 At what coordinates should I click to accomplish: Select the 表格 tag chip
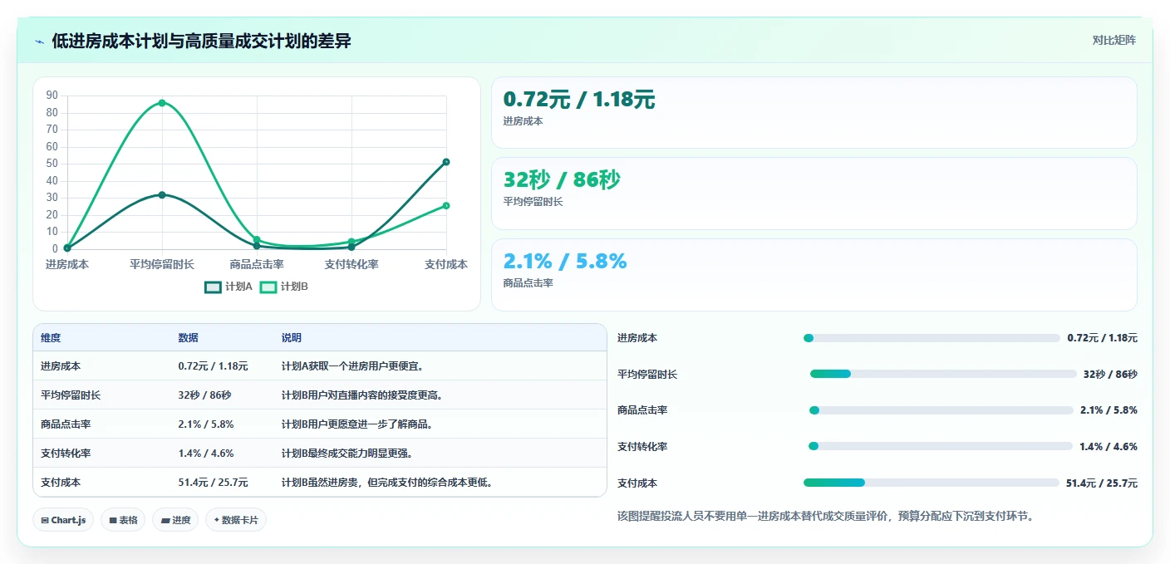tap(124, 520)
